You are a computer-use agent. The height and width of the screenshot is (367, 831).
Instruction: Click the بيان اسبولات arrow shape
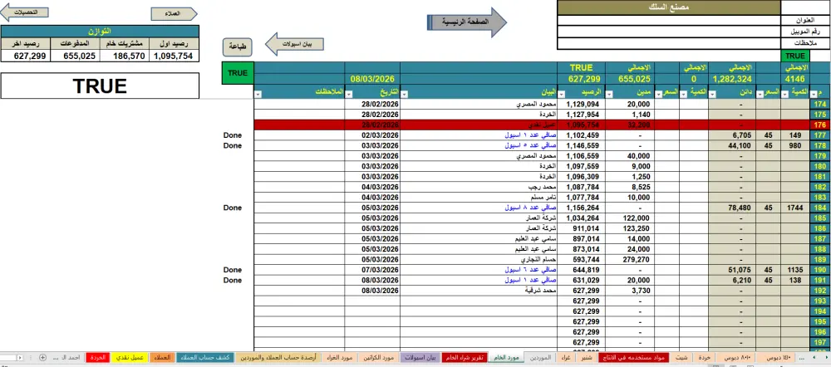pyautogui.click(x=294, y=44)
